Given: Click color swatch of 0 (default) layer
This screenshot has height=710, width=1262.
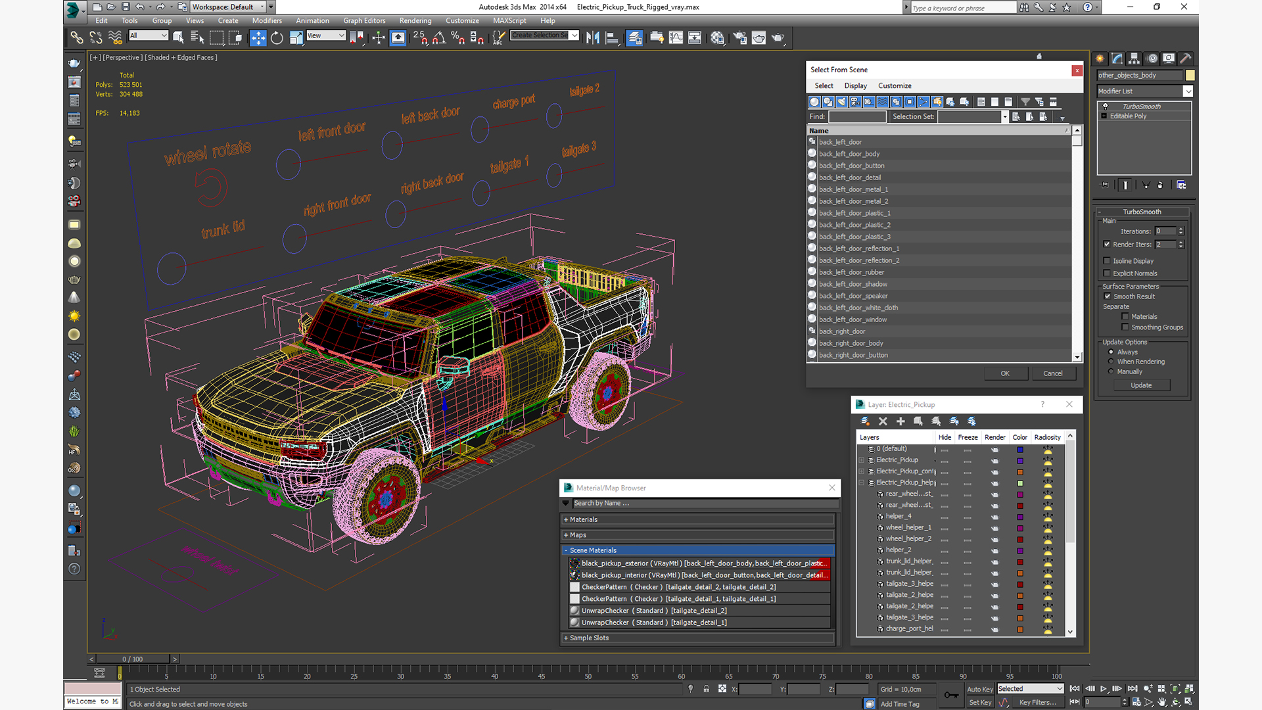Looking at the screenshot, I should pos(1020,450).
